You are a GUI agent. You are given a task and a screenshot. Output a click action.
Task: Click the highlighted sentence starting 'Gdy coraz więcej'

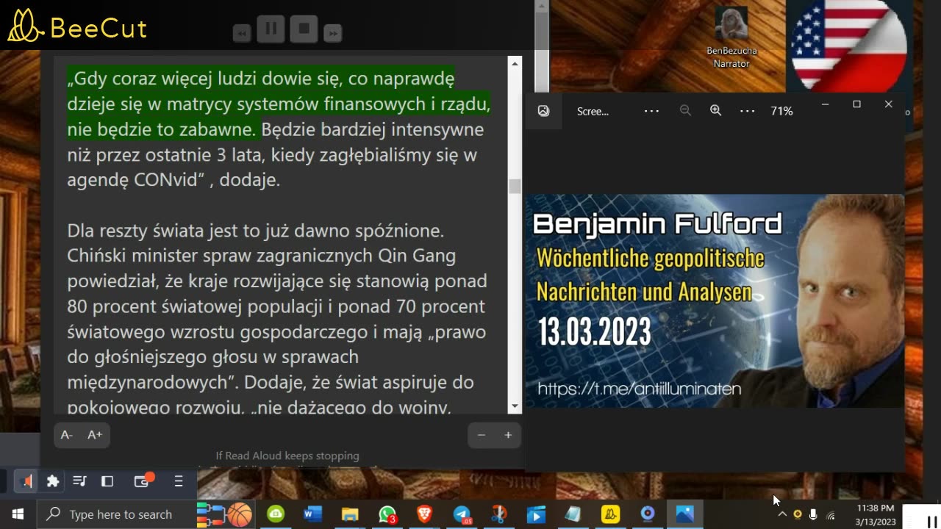[x=279, y=104]
